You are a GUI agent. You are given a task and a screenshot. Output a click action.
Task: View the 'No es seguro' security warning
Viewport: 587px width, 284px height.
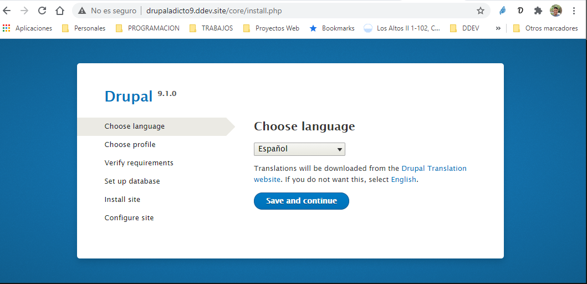coord(108,11)
